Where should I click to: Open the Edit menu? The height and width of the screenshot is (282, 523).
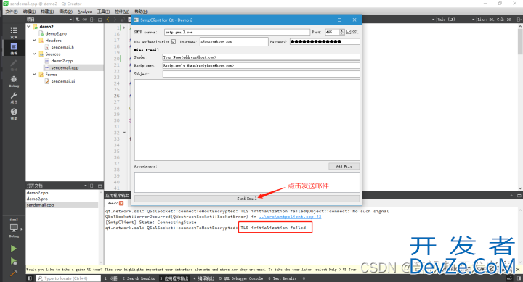(x=29, y=12)
